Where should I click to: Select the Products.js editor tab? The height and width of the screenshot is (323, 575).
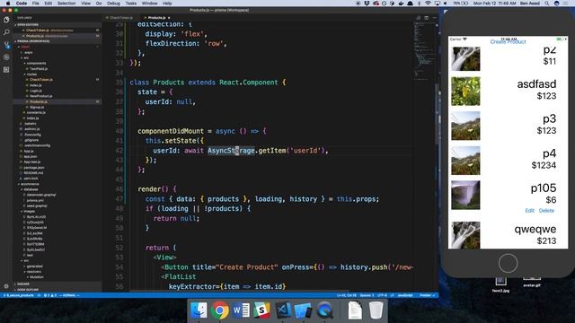coord(156,18)
